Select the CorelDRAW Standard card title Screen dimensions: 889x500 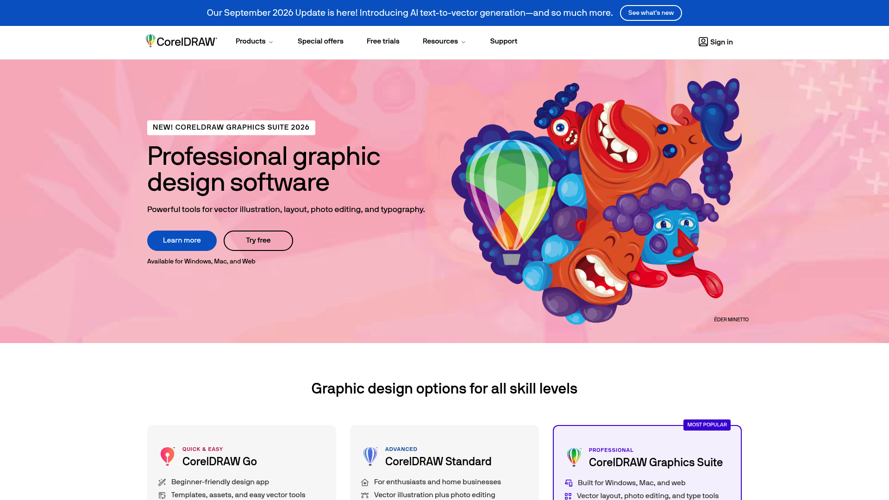tap(438, 462)
